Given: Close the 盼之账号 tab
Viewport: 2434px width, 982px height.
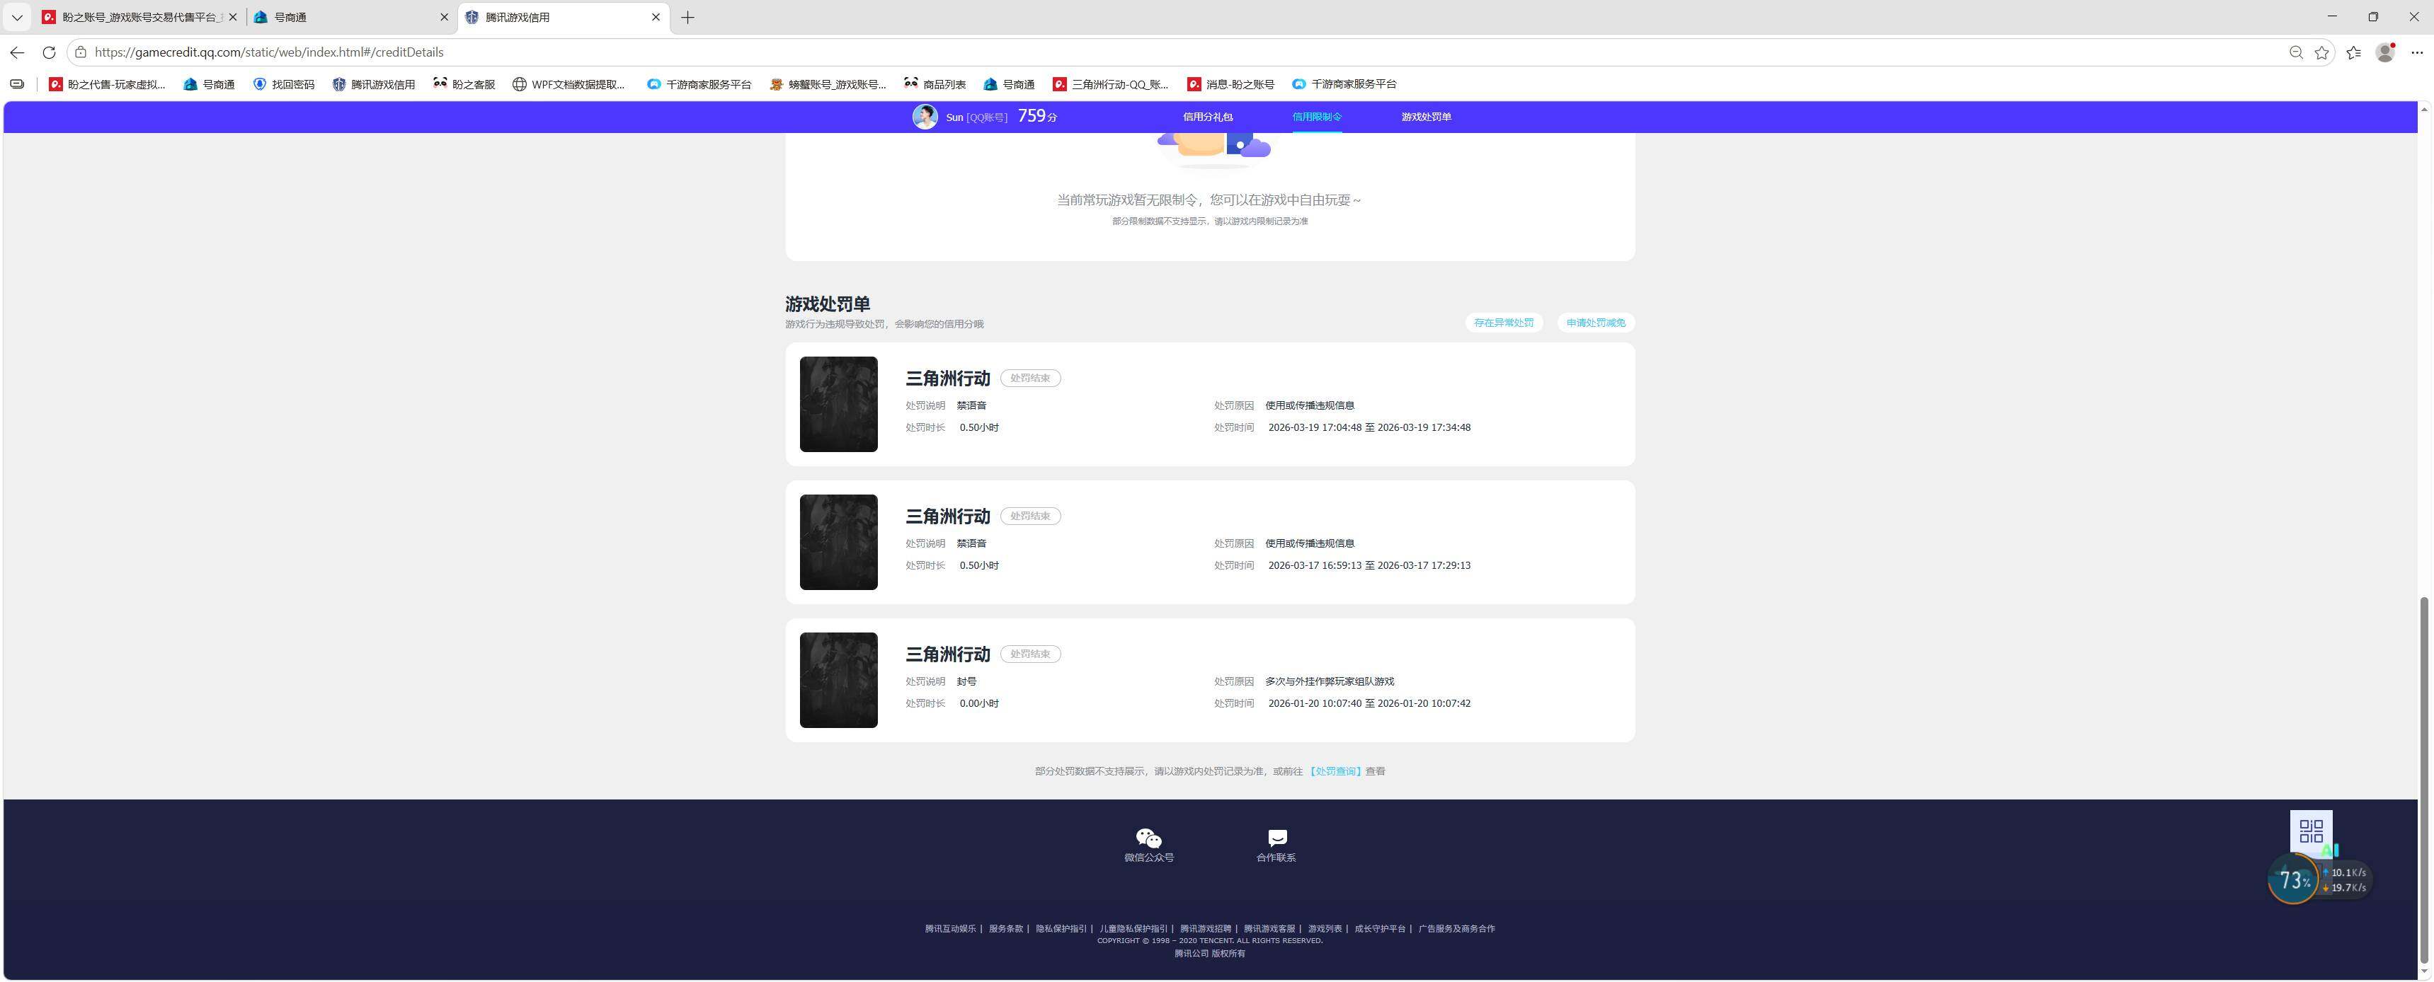Looking at the screenshot, I should pos(232,17).
